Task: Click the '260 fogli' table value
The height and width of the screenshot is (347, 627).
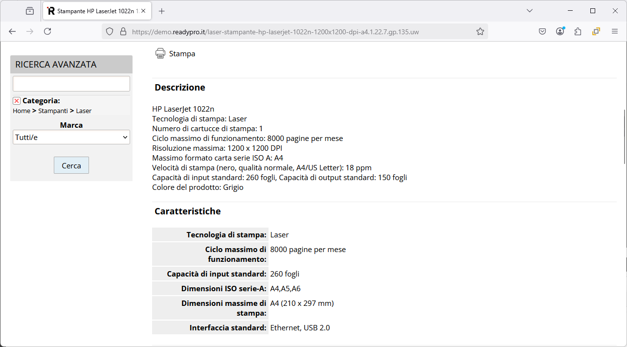Action: click(285, 274)
